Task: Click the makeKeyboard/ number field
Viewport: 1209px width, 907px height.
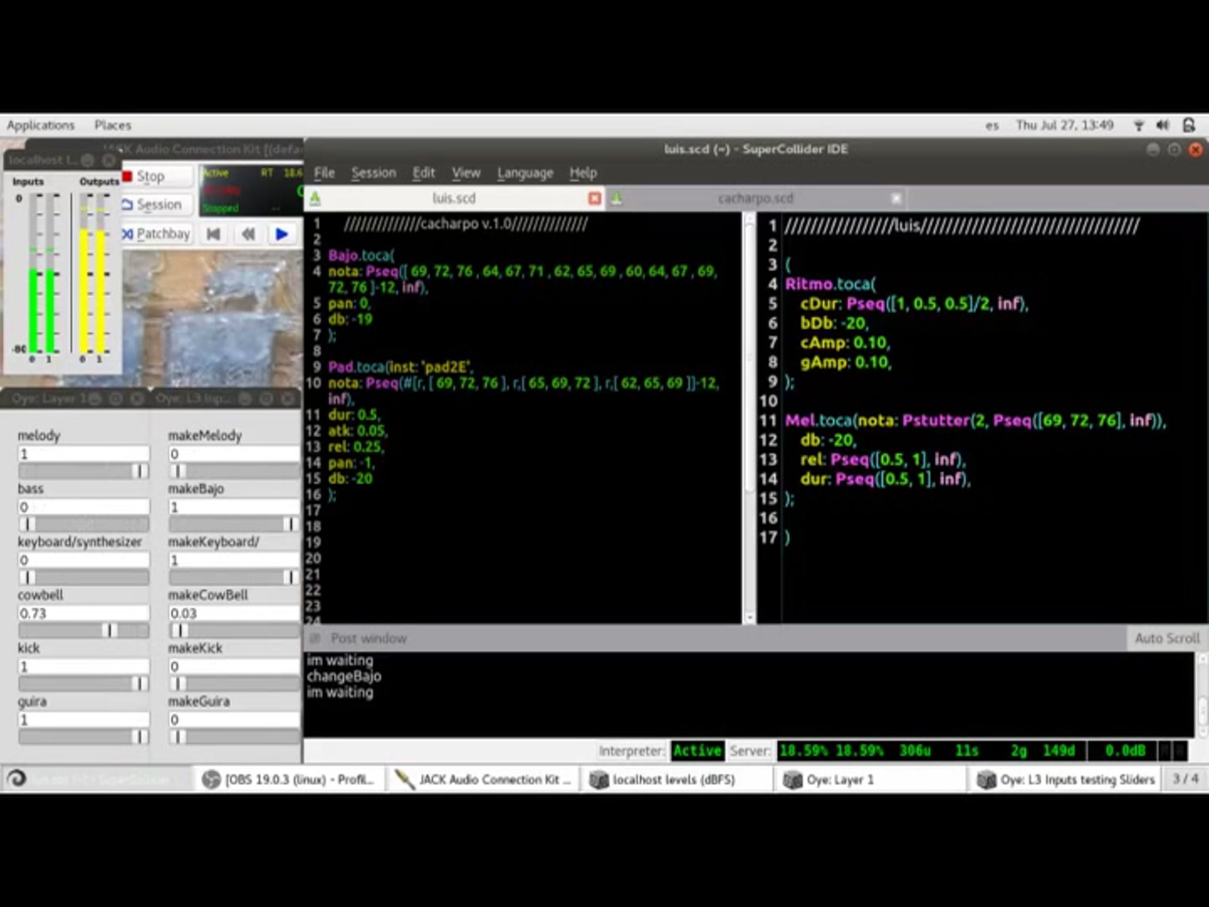Action: [234, 560]
